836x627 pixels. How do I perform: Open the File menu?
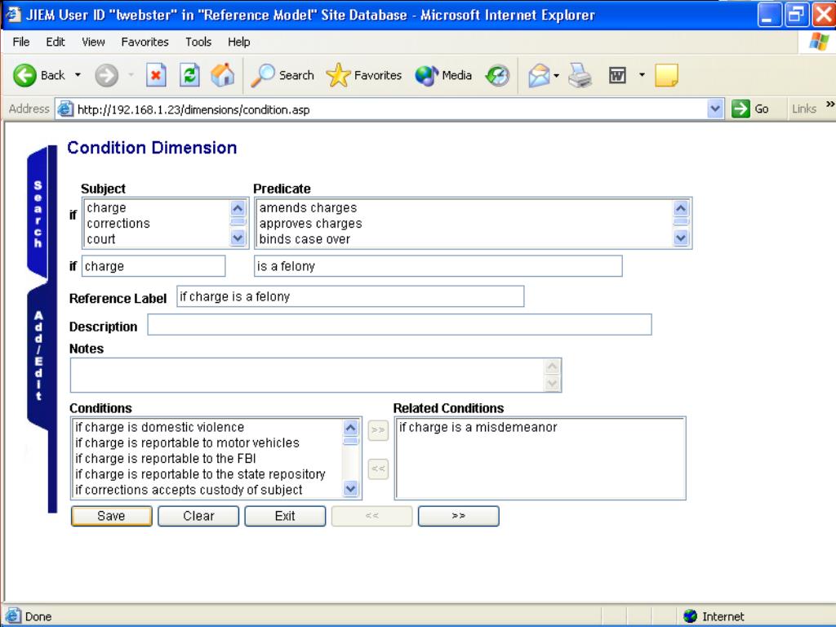[20, 42]
